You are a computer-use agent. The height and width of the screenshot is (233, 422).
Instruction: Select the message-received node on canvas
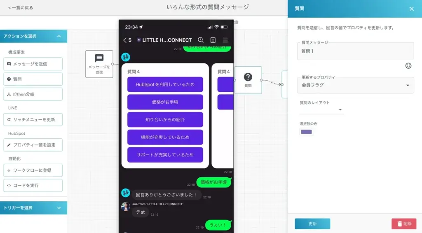pyautogui.click(x=99, y=64)
